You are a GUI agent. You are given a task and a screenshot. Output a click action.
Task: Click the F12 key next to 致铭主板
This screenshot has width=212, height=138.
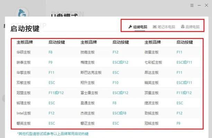[x=179, y=113]
